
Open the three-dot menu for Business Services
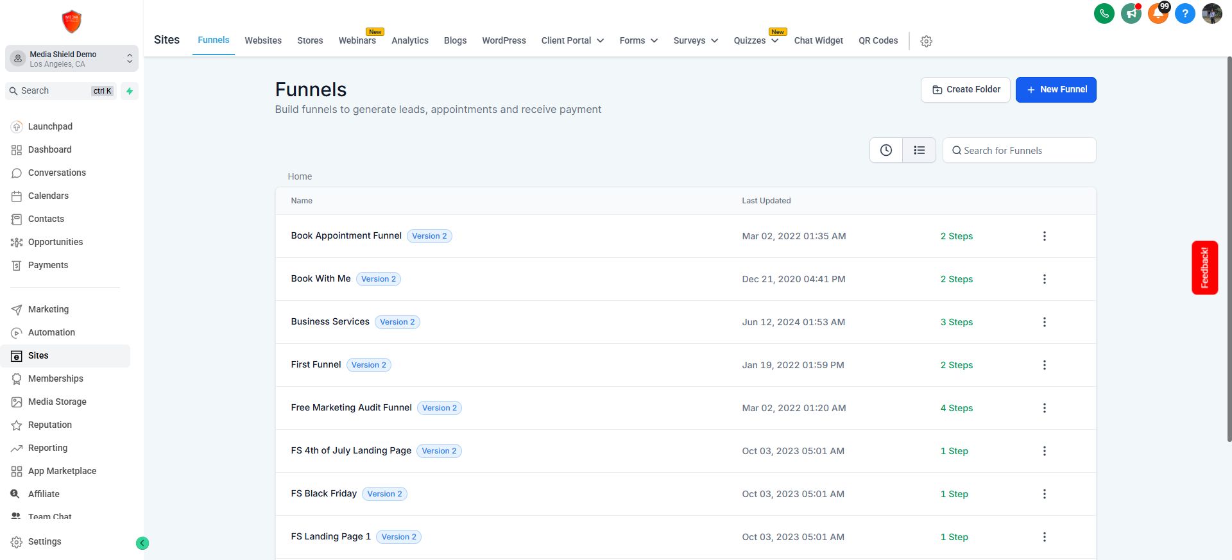pyautogui.click(x=1044, y=322)
